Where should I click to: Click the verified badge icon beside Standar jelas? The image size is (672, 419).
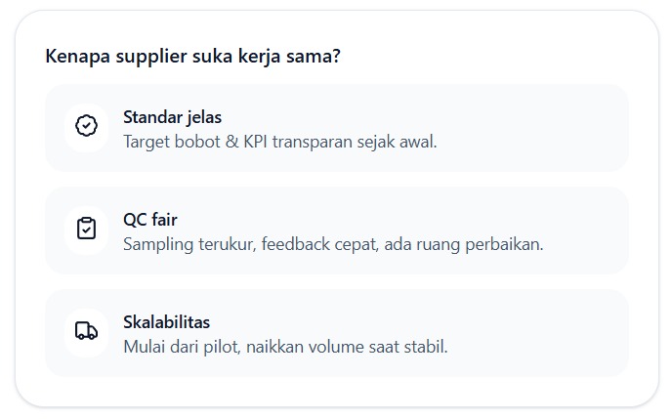[x=87, y=126]
